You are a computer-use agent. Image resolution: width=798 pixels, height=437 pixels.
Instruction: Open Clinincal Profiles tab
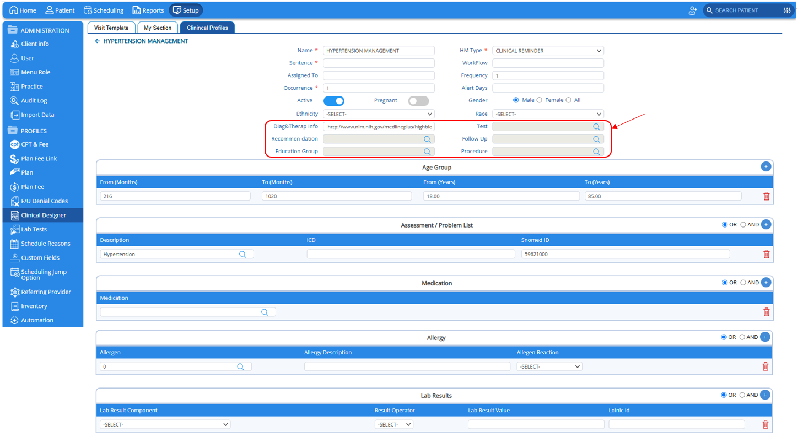[207, 28]
